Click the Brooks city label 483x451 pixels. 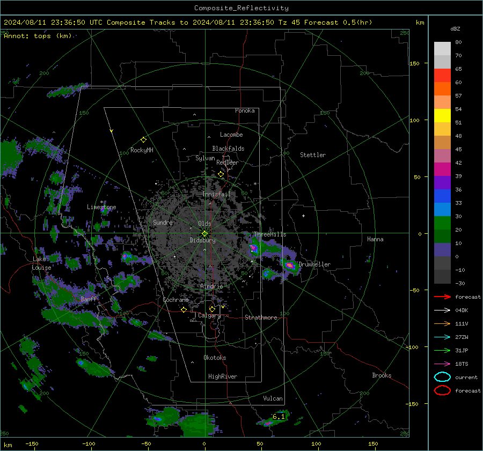pos(382,375)
